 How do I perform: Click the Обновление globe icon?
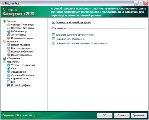[5, 58]
